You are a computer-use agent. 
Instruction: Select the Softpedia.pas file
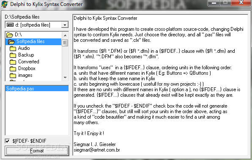[x=37, y=89]
